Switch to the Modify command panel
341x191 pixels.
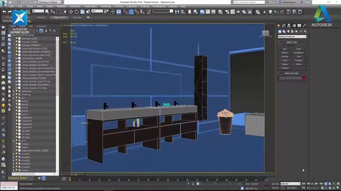click(284, 25)
